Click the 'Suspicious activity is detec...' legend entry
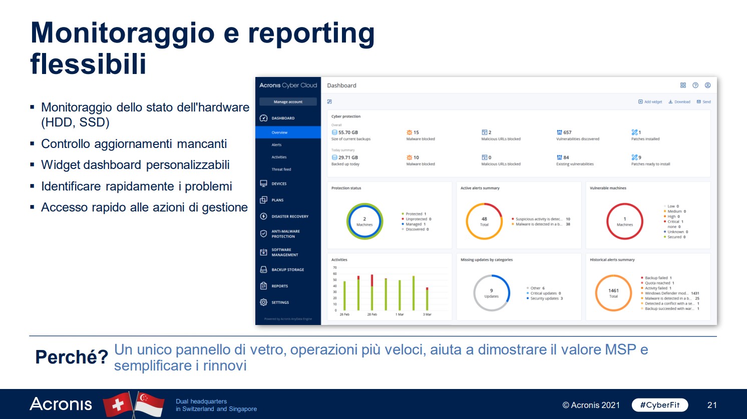 click(x=541, y=219)
